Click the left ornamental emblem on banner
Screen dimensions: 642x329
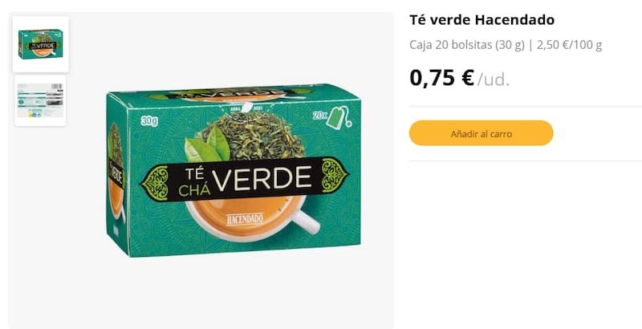pyautogui.click(x=155, y=183)
